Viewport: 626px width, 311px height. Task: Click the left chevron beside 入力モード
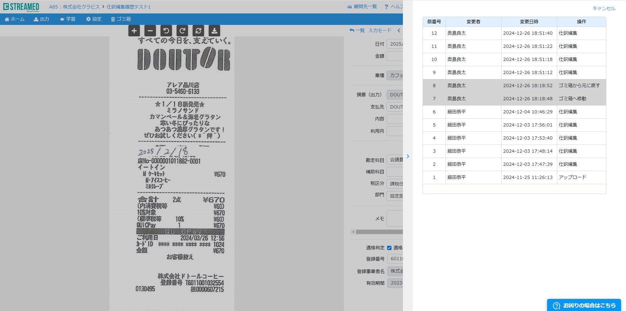[399, 30]
